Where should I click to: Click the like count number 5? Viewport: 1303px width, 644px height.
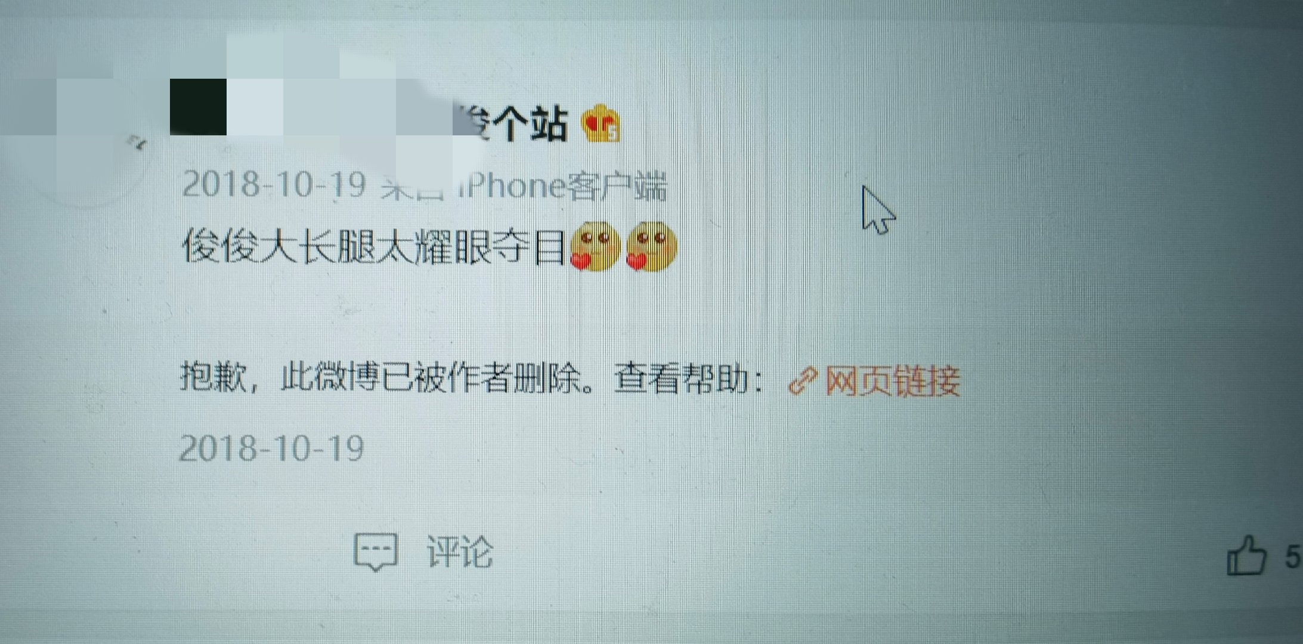pos(1293,557)
